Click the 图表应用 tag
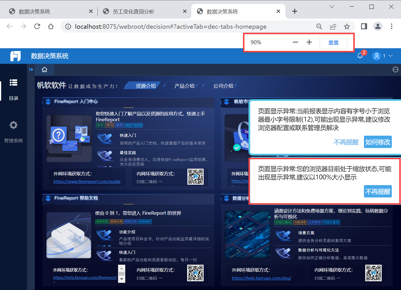401x290 pixels. click(x=116, y=222)
